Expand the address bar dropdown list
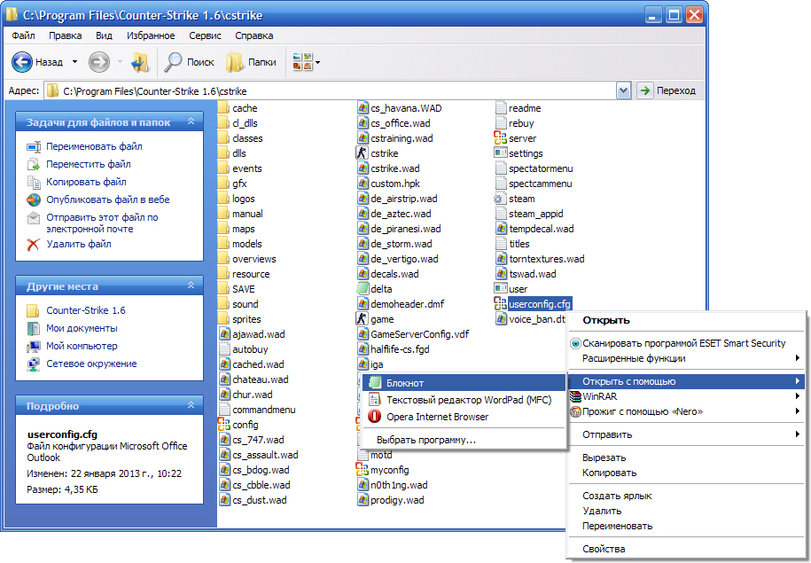This screenshot has height=563, width=811. [x=623, y=91]
